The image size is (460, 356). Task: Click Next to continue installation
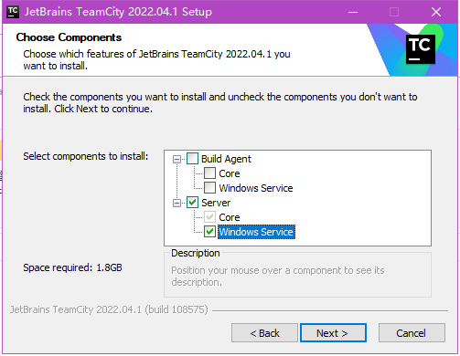tap(333, 333)
